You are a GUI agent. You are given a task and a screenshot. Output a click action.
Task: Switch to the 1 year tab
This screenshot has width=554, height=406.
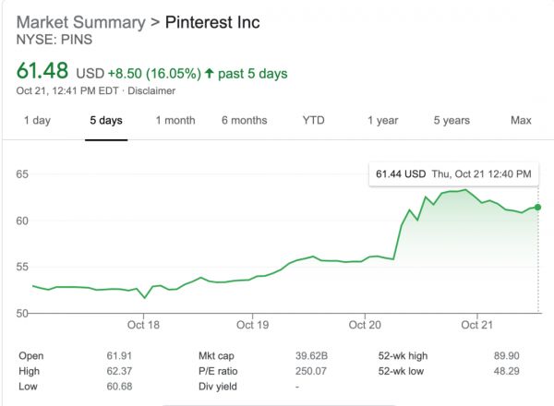click(x=382, y=121)
